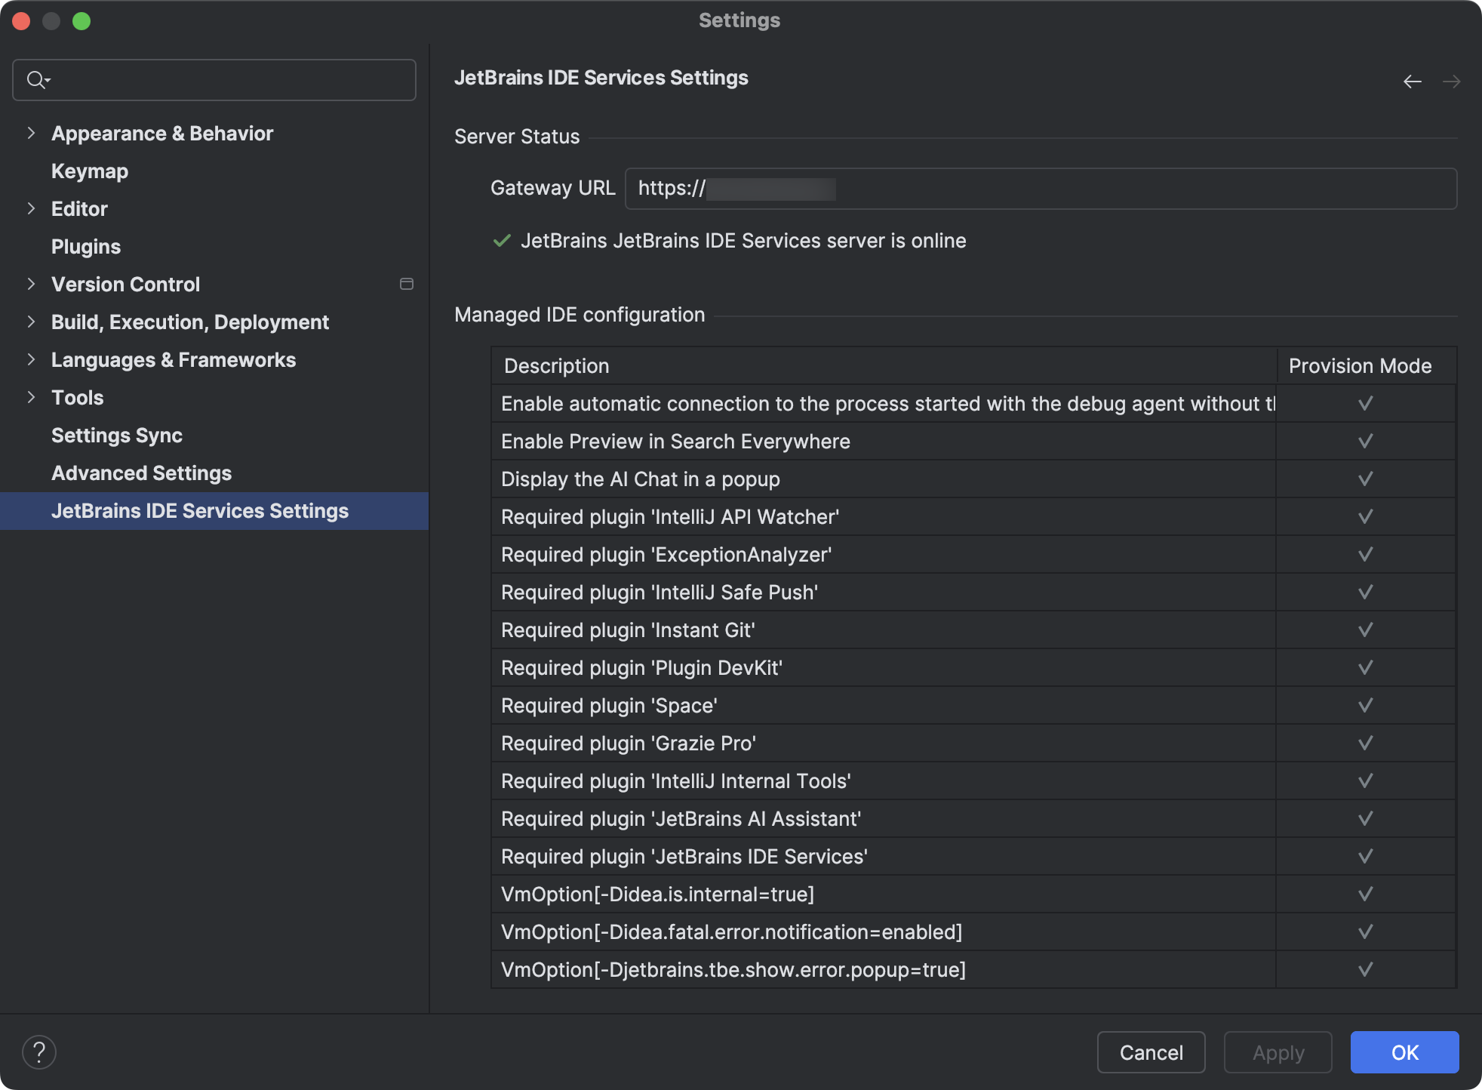Expand the Build, Execution, Deployment section
This screenshot has height=1090, width=1482.
coord(31,322)
